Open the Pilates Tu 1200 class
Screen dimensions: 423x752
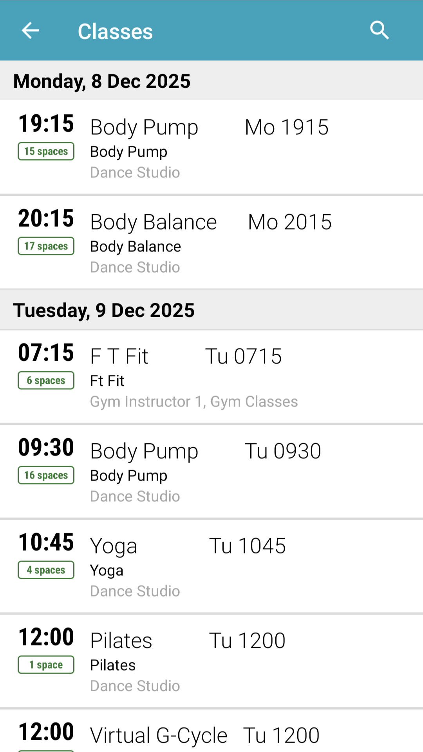(188, 641)
